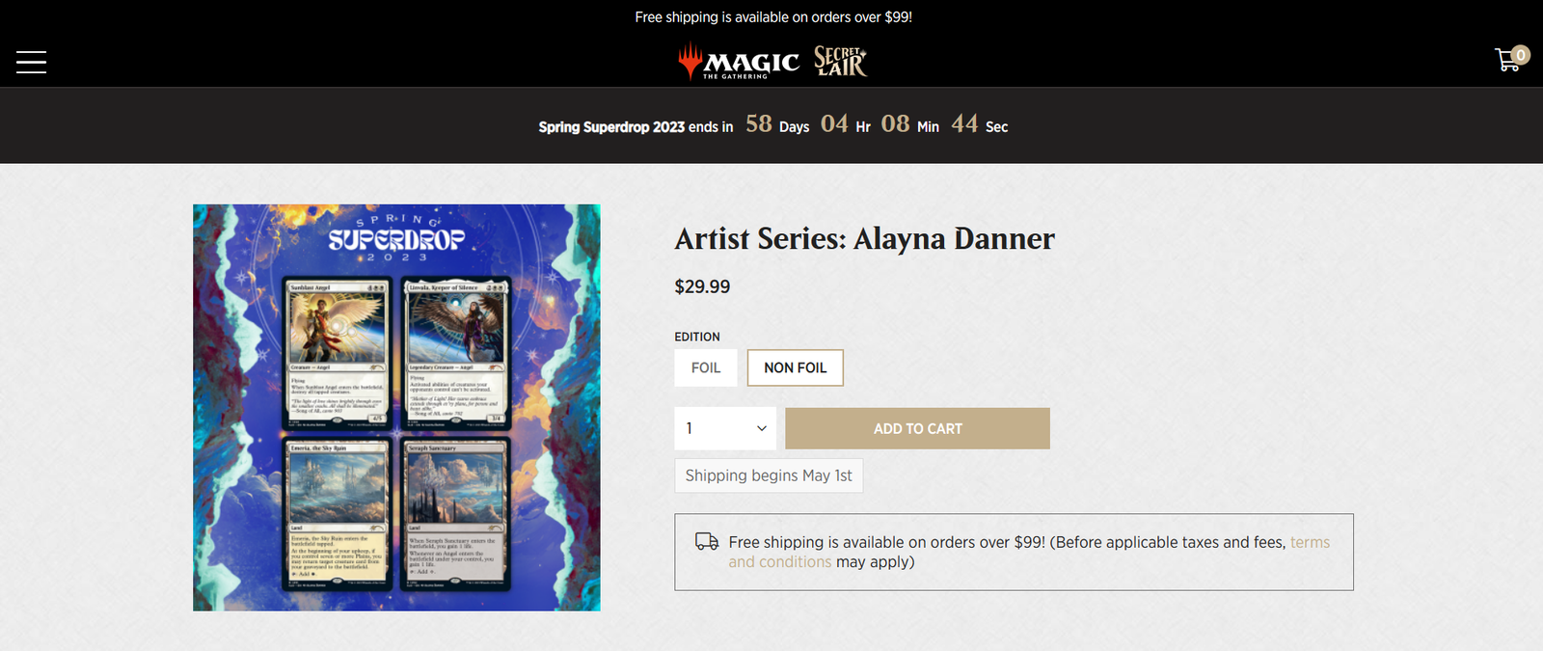Click the quantity dropdown chevron arrow

pos(761,428)
